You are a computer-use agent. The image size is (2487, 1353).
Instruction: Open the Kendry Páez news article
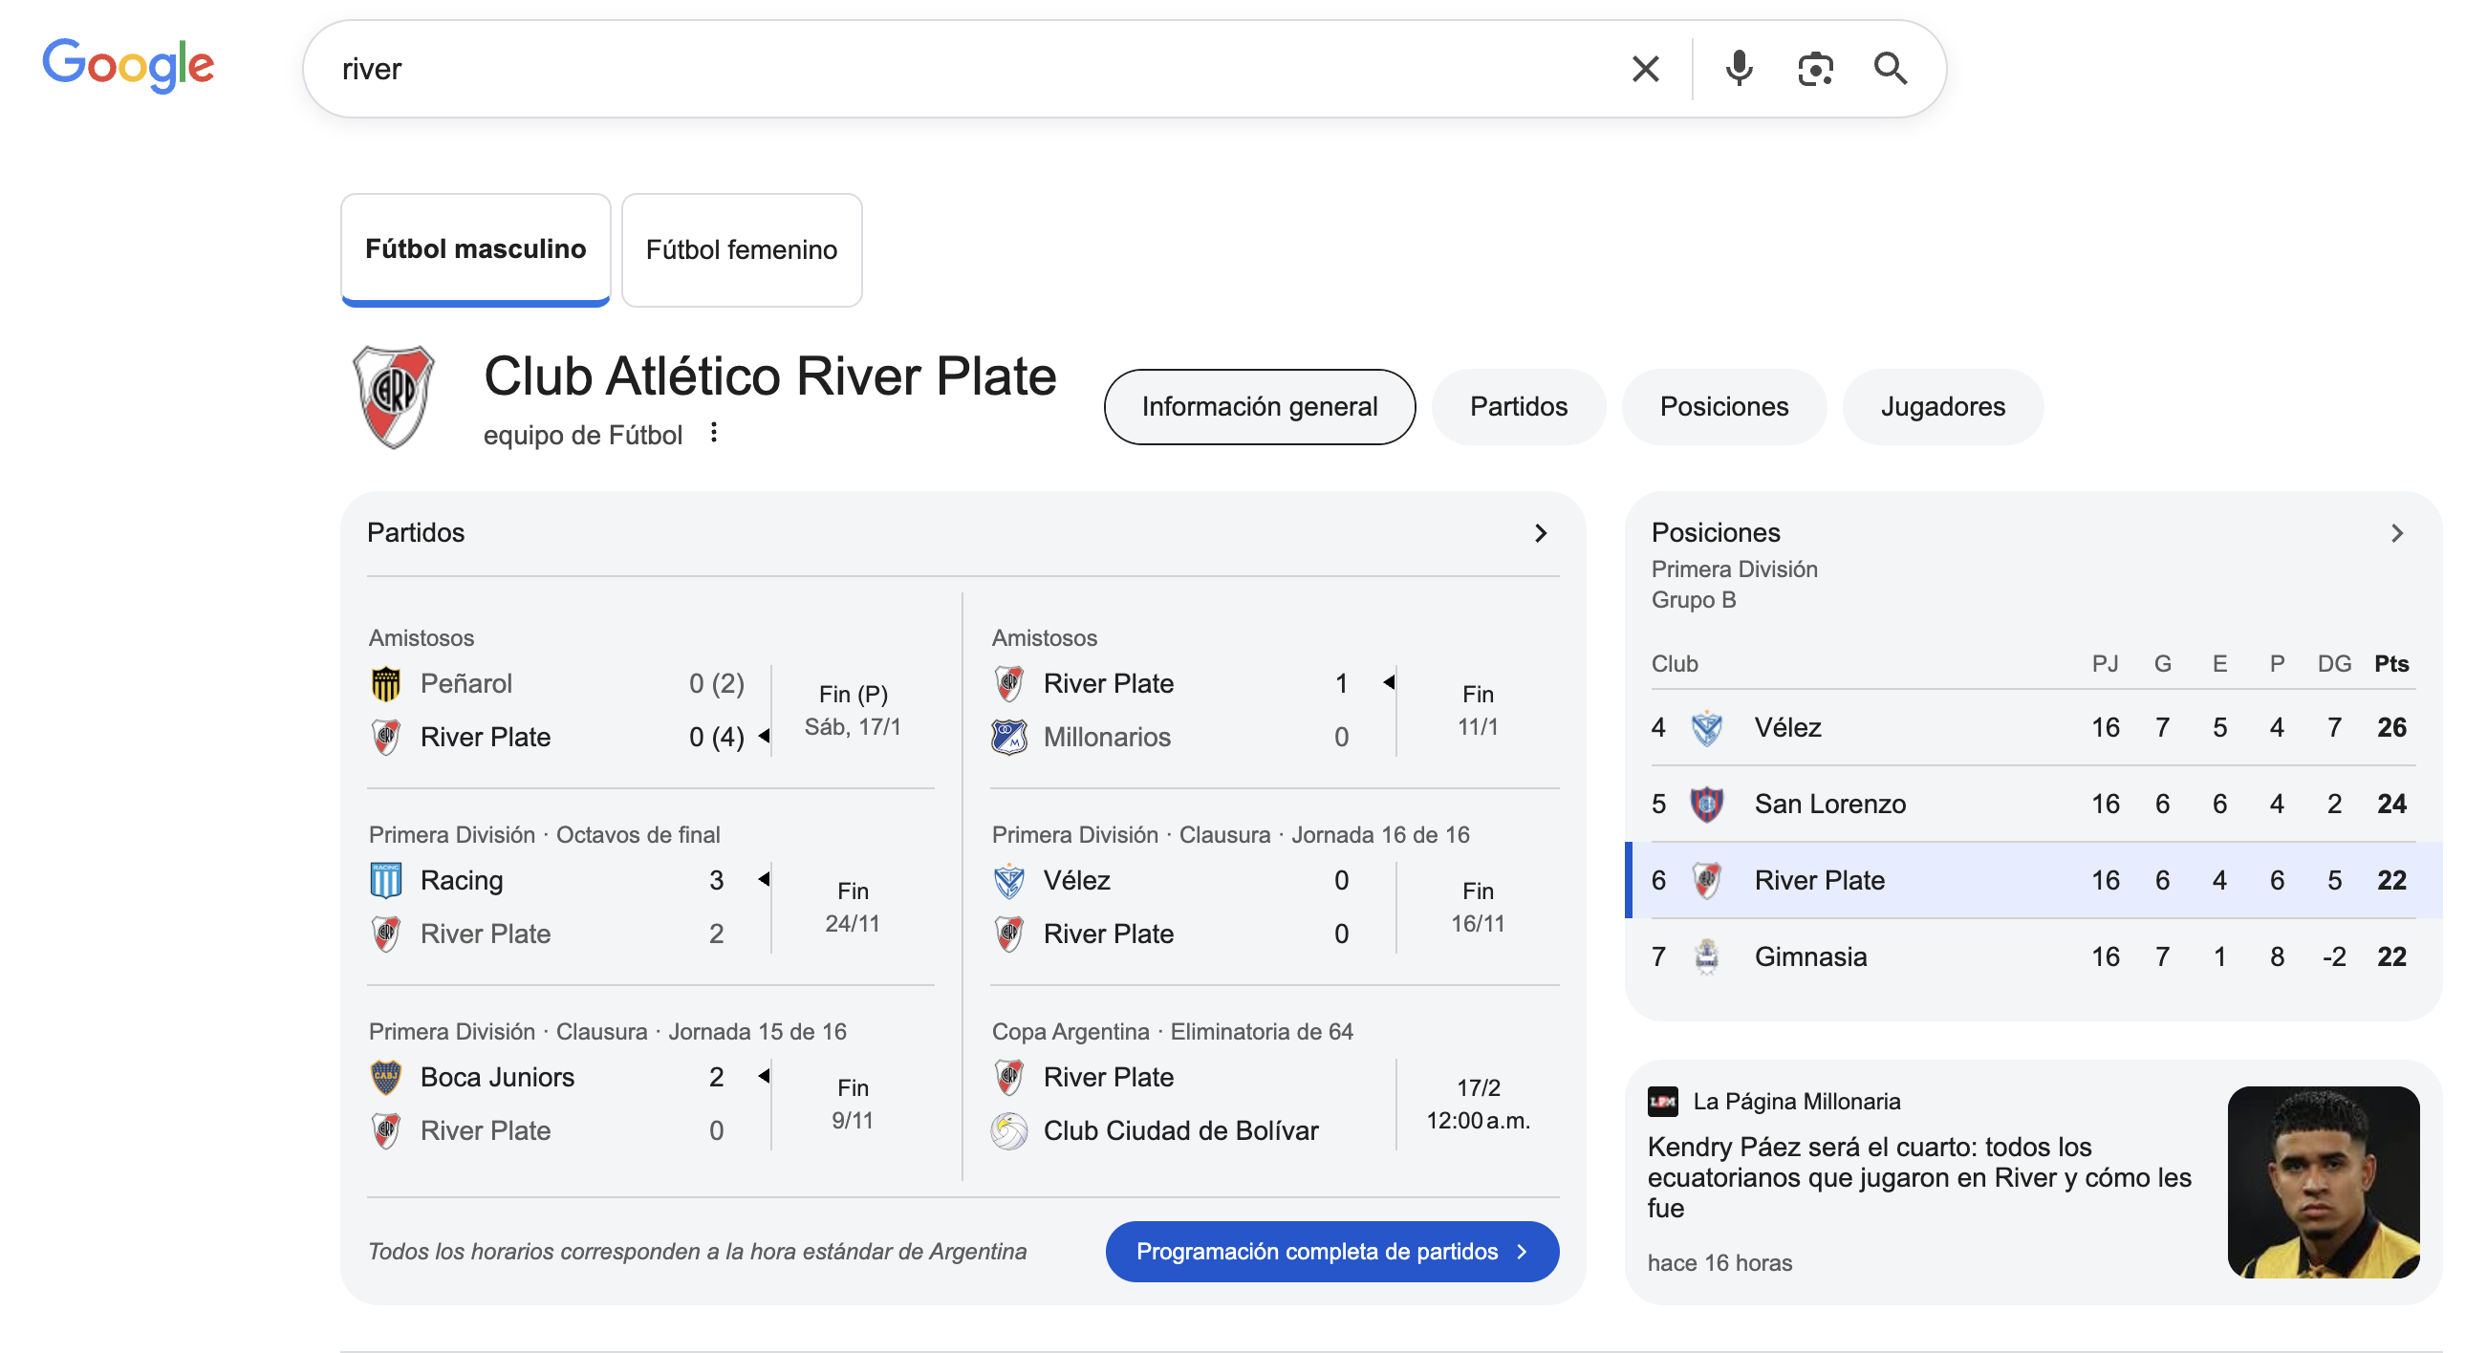pos(1918,1176)
